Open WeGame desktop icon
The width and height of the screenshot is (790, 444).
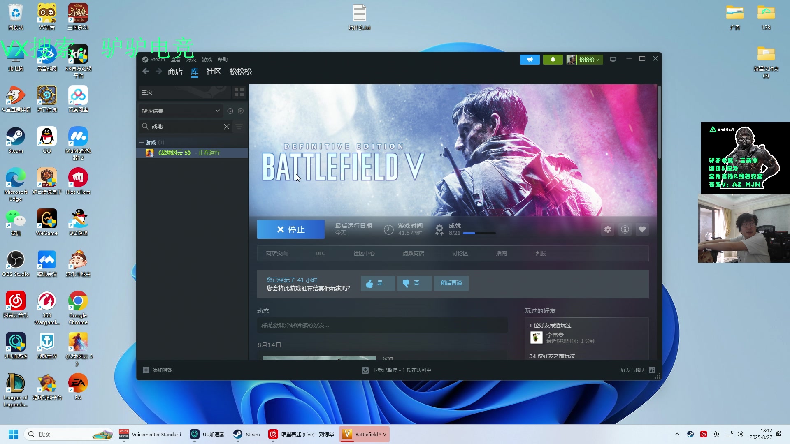pyautogui.click(x=46, y=222)
